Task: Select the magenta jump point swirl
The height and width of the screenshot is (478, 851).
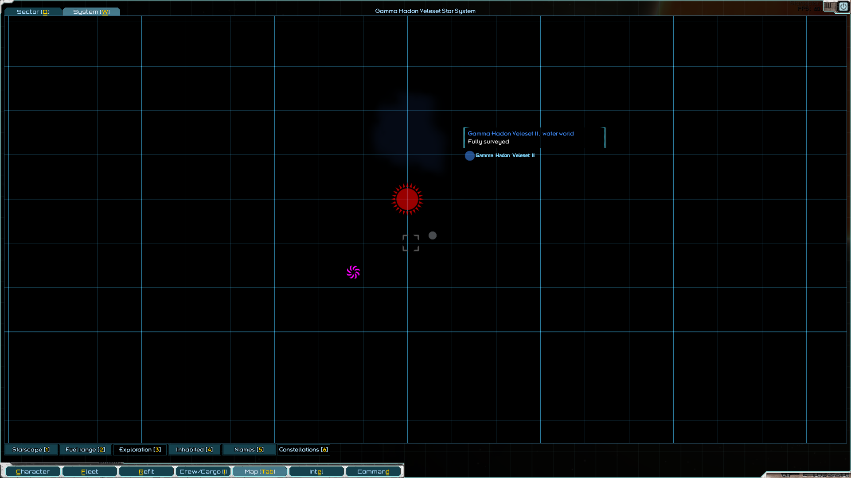Action: 353,272
